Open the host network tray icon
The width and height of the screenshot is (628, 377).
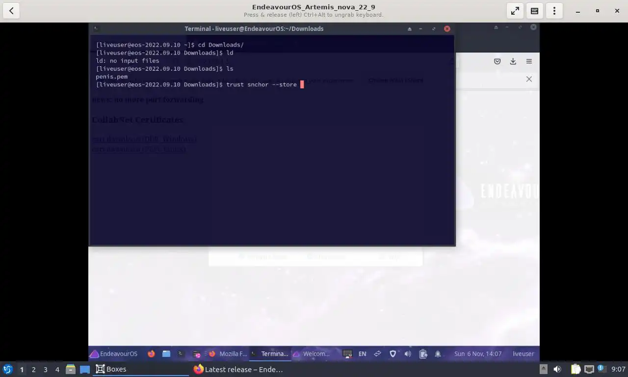pyautogui.click(x=589, y=369)
